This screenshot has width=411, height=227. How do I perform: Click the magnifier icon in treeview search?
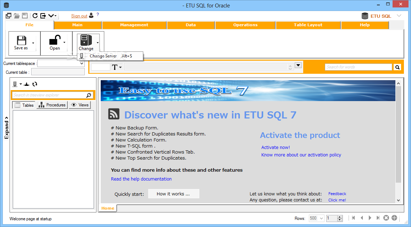(x=89, y=95)
